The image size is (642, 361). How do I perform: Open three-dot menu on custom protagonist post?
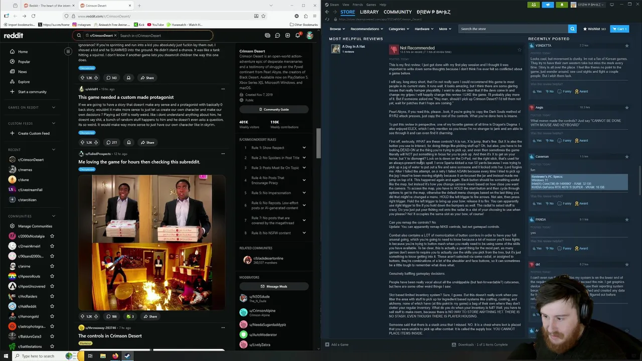click(x=223, y=89)
